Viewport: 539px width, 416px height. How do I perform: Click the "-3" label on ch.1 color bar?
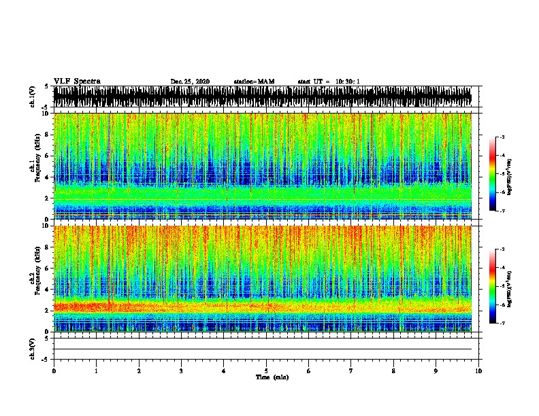502,137
